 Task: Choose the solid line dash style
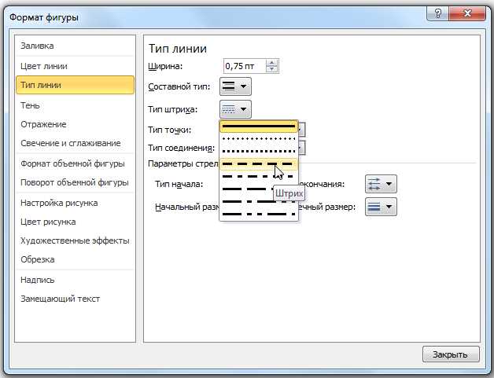(x=259, y=127)
